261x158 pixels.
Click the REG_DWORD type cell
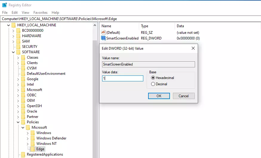pyautogui.click(x=151, y=38)
